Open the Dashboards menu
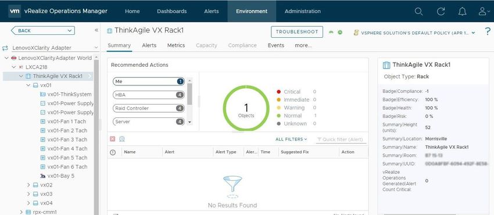 coord(171,11)
